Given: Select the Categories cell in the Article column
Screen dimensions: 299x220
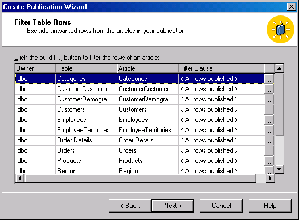Looking at the screenshot, I should (148, 79).
